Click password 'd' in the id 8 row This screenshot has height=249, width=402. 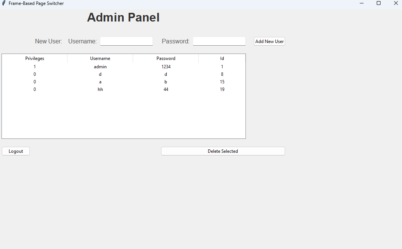coord(166,74)
